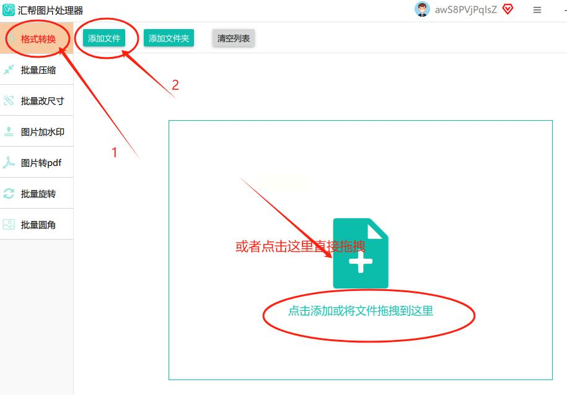Click the username awS8PVjPqlsZ
This screenshot has width=567, height=395.
coord(466,10)
